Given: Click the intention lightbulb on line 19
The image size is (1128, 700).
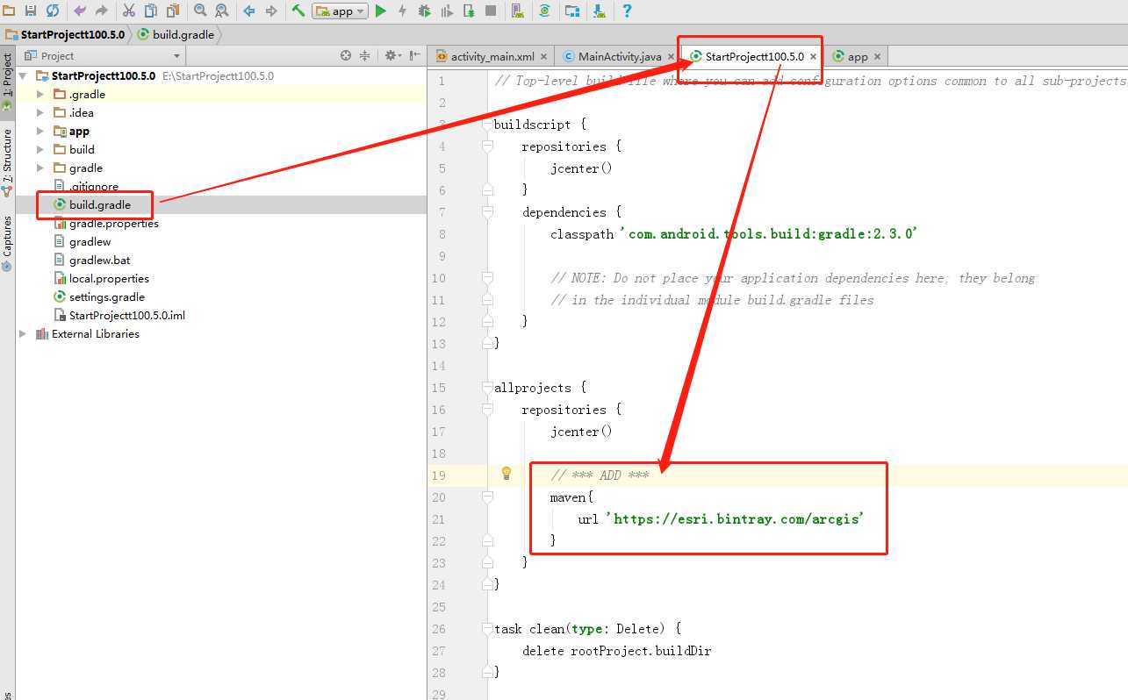Looking at the screenshot, I should point(507,474).
